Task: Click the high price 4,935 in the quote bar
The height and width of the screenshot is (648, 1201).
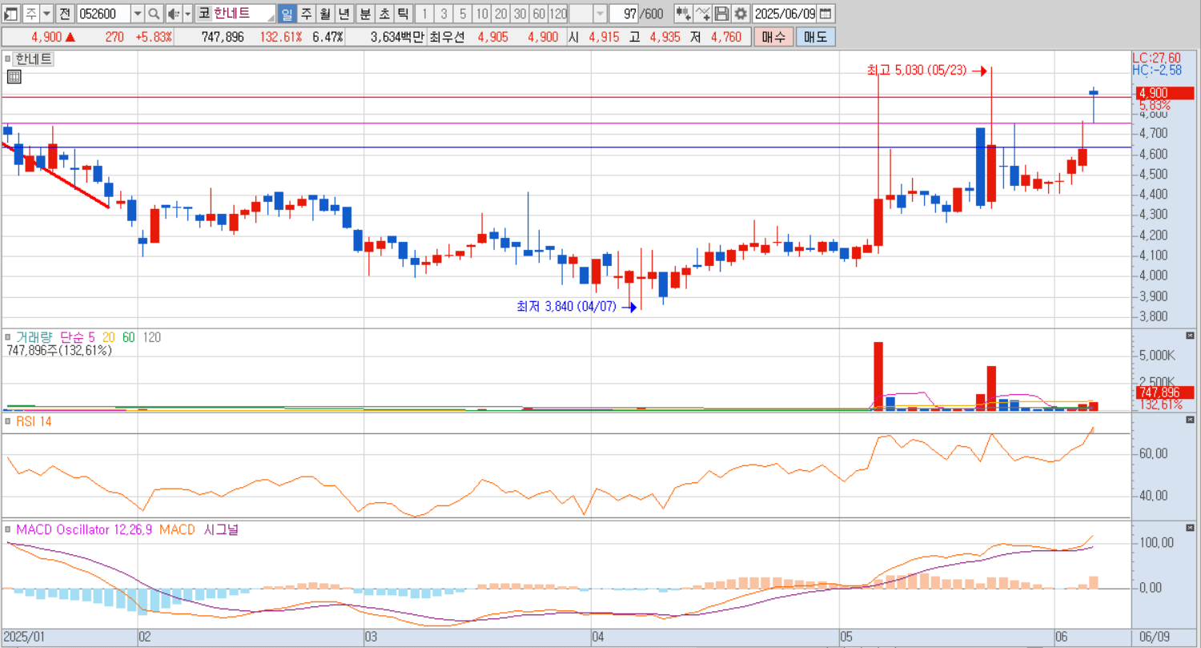Action: (x=665, y=37)
